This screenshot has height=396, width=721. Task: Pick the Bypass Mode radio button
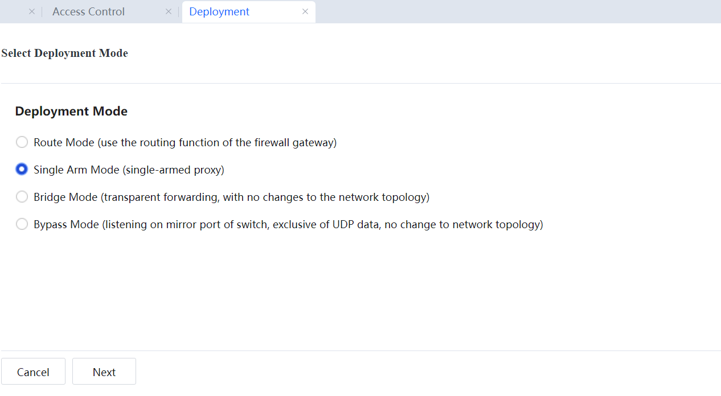22,224
